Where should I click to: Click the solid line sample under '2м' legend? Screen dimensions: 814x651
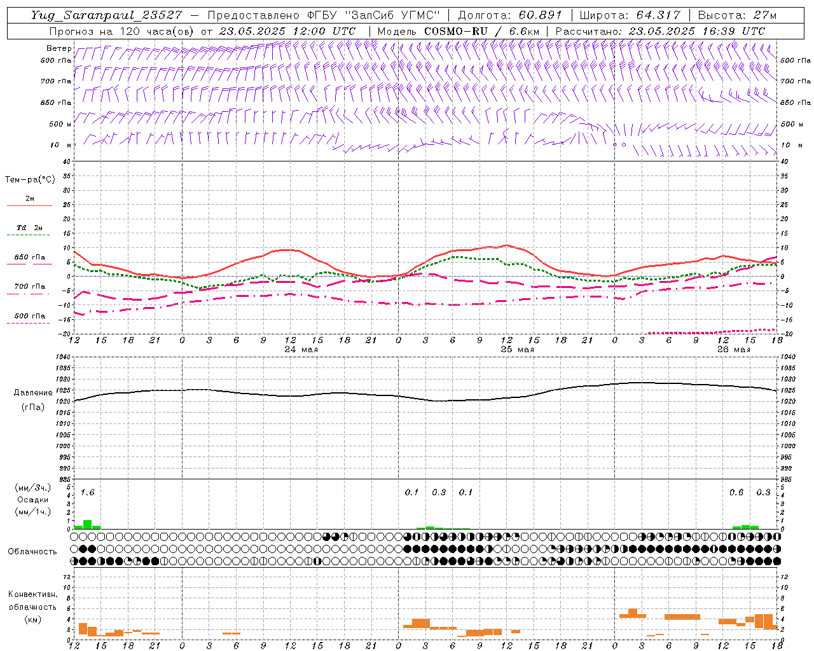point(29,206)
